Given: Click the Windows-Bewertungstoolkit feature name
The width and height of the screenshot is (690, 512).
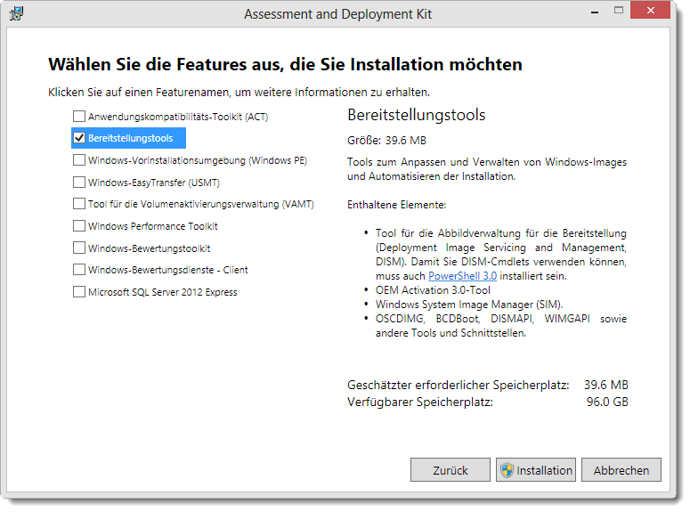Looking at the screenshot, I should coord(150,248).
